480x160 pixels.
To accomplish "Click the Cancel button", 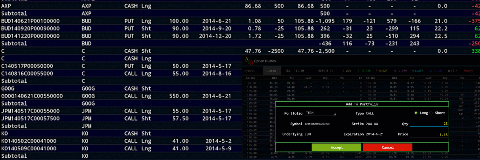I will [x=387, y=148].
